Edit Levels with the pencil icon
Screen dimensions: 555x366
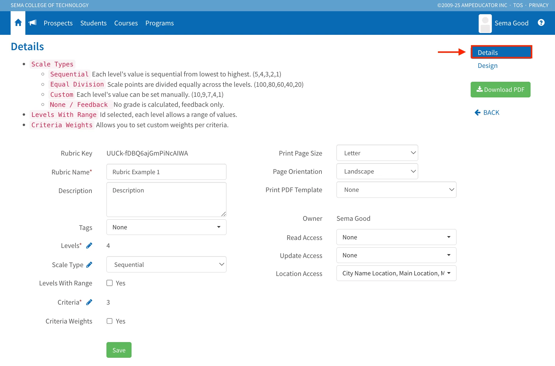(x=89, y=246)
